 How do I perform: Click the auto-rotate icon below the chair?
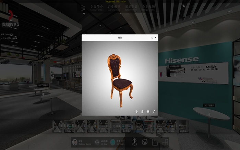(142, 112)
